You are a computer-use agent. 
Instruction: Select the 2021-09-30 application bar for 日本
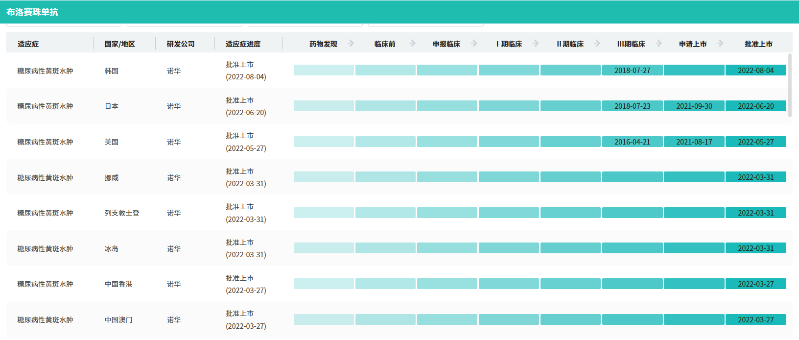(x=694, y=106)
